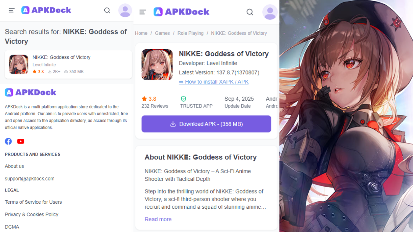Click the APKDock logo in detail header
The height and width of the screenshot is (232, 413).
tap(181, 12)
